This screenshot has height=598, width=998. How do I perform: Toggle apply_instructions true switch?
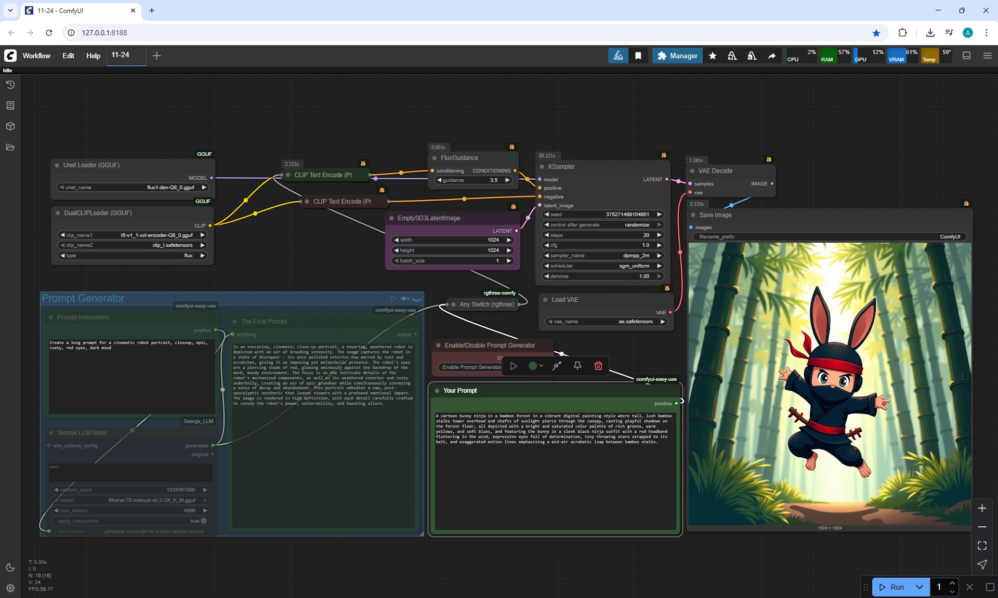(x=204, y=521)
